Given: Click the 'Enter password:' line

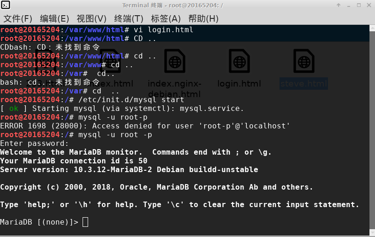Looking at the screenshot, I should click(34, 144).
